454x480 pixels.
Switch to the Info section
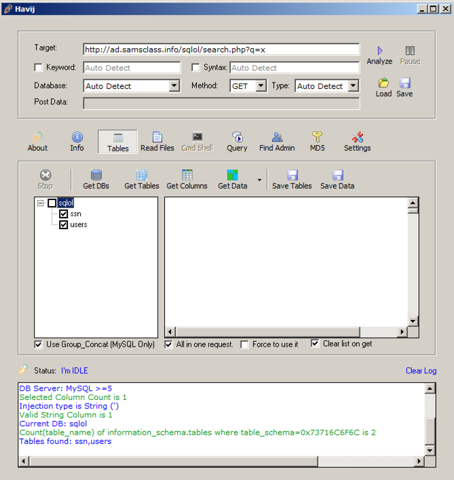(77, 142)
